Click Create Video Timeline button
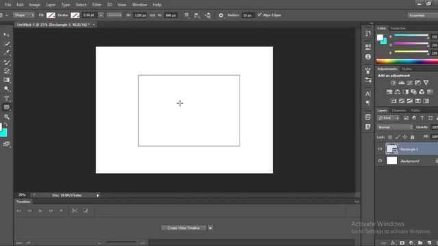 coord(183,228)
